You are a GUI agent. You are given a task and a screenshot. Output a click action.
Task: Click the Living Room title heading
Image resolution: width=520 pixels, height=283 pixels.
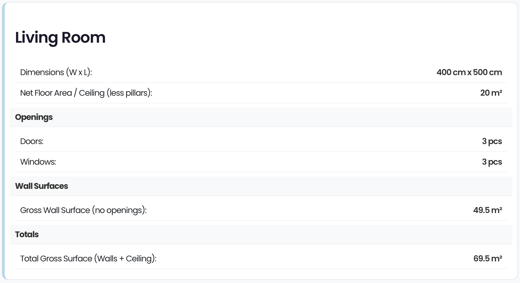(x=60, y=38)
